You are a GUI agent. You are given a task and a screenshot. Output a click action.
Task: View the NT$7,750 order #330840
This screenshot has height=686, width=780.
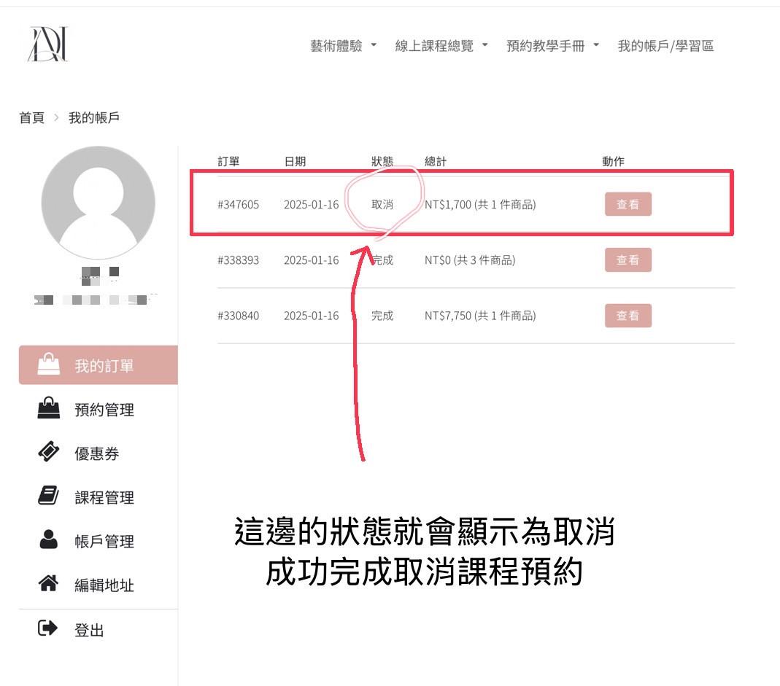[628, 316]
